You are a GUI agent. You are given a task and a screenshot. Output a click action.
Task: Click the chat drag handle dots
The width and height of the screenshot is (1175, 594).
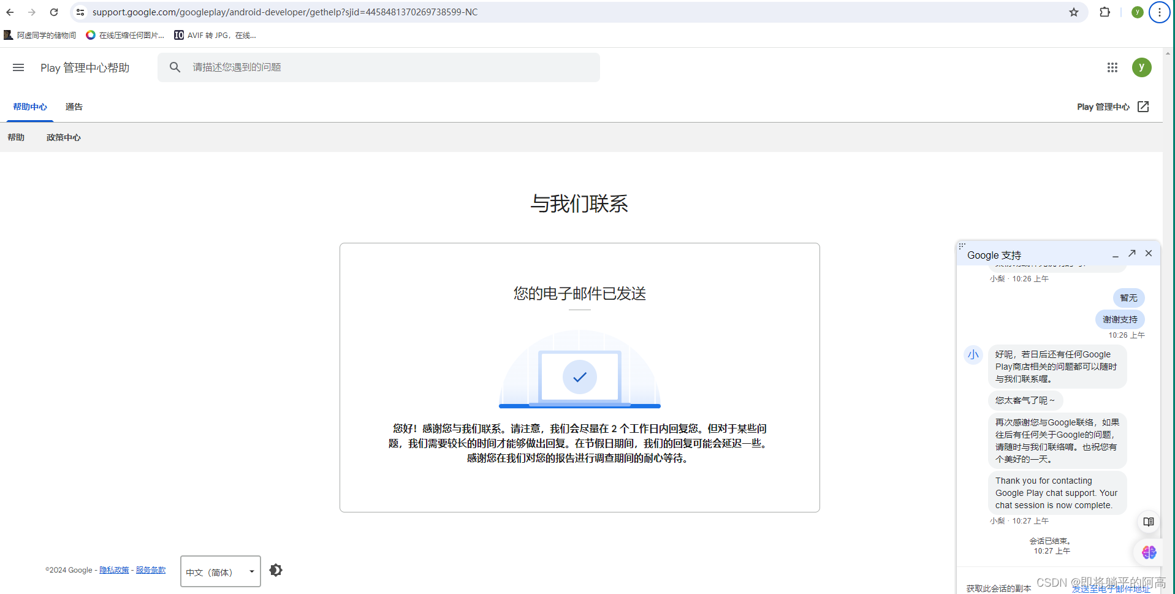(x=962, y=246)
